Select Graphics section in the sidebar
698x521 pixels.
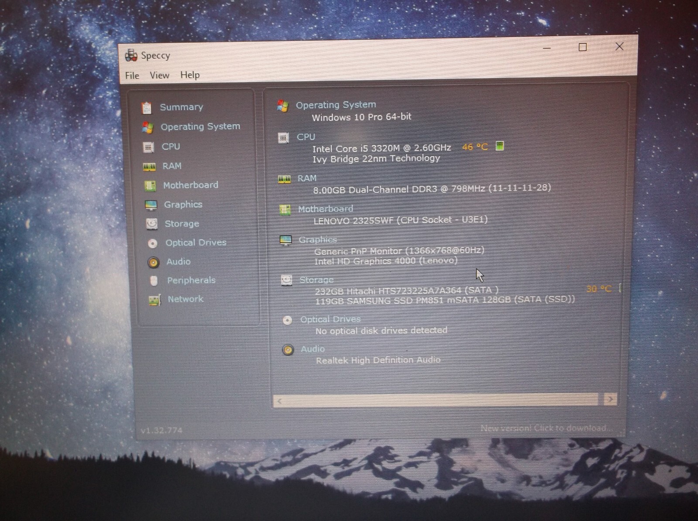(183, 205)
